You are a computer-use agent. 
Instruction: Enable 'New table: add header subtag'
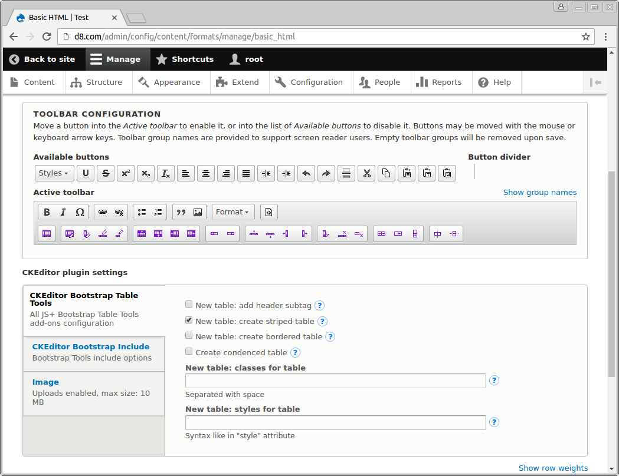189,303
